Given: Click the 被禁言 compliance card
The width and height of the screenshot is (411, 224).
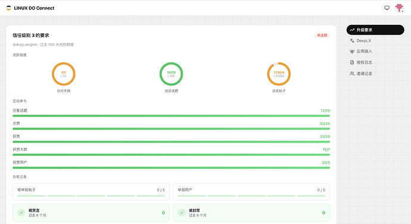Looking at the screenshot, I should coord(91,213).
